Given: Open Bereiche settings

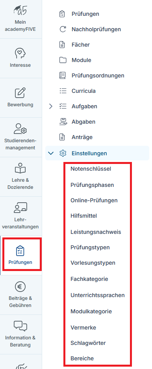Looking at the screenshot, I should 82,358.
